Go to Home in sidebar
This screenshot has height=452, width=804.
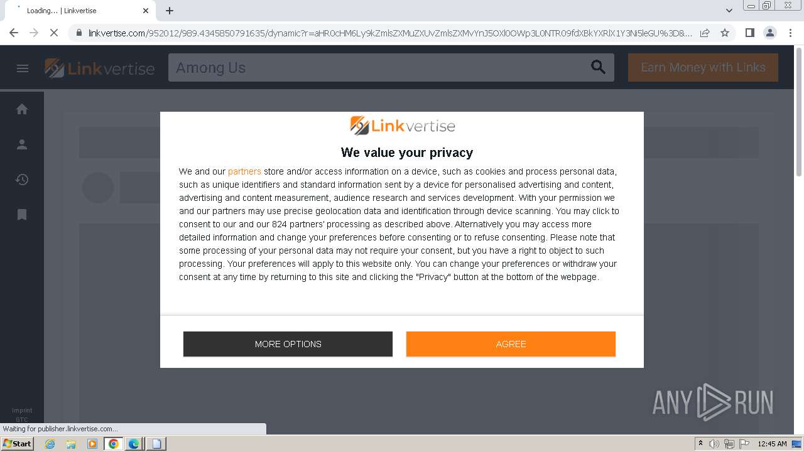pyautogui.click(x=22, y=109)
